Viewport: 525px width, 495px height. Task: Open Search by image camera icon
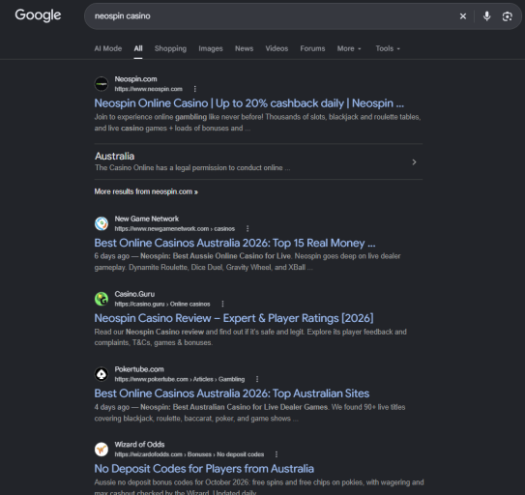tap(507, 16)
